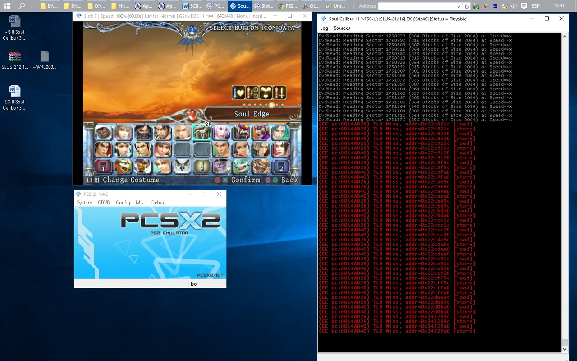Select the white-hooded dark-skinned character portrait
The image size is (577, 361).
click(x=103, y=132)
